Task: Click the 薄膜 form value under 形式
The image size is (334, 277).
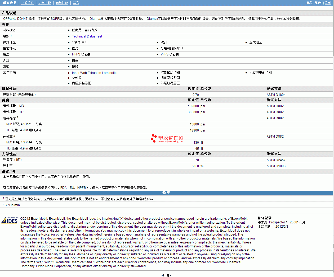Action: 75,67
